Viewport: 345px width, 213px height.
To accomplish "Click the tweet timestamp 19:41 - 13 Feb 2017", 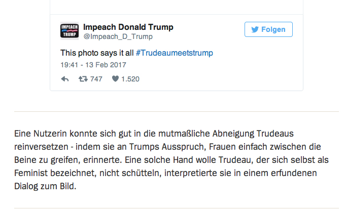I will pyautogui.click(x=93, y=65).
